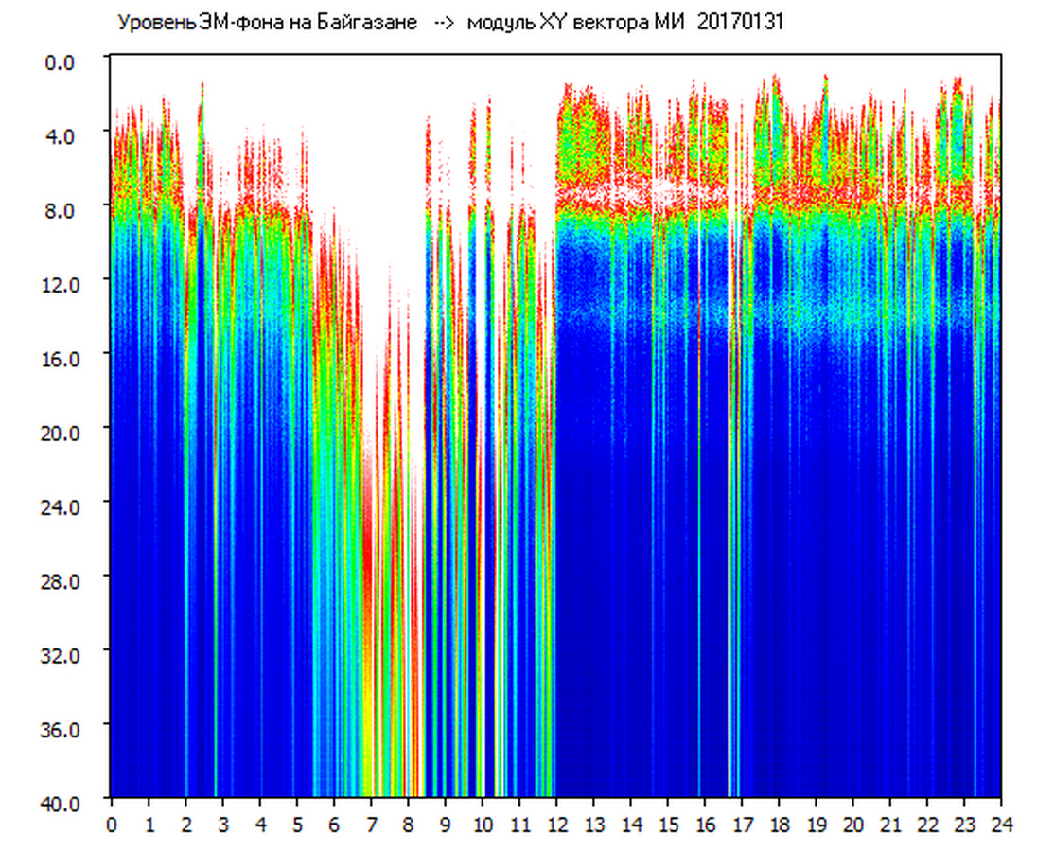Click the arrow '-->' in the chart title
Viewport: 1037px width, 852px height.
(x=442, y=23)
